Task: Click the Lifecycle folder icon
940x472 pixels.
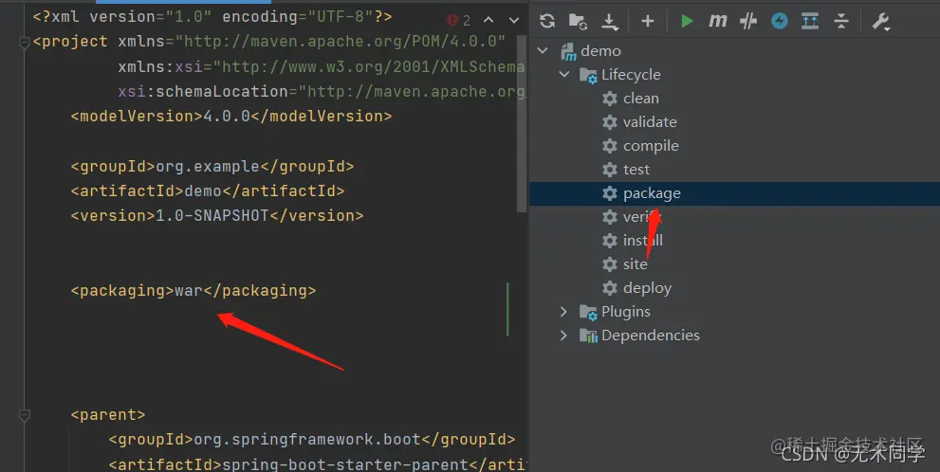Action: 588,76
